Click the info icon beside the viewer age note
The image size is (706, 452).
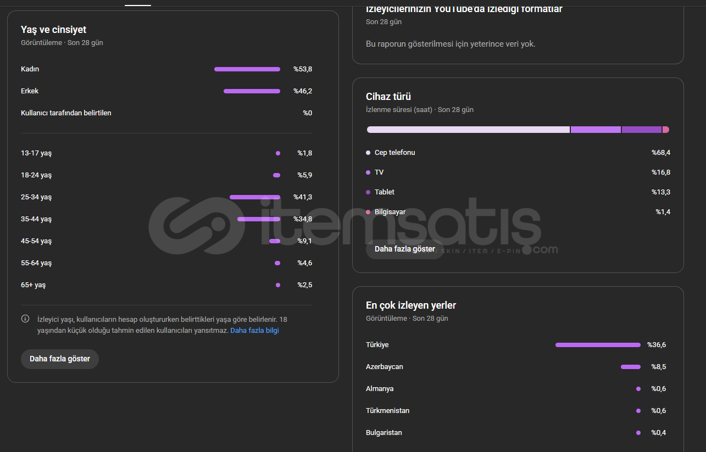click(x=25, y=319)
